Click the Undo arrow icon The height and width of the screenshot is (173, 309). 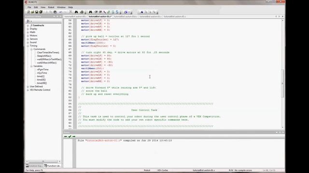click(61, 12)
